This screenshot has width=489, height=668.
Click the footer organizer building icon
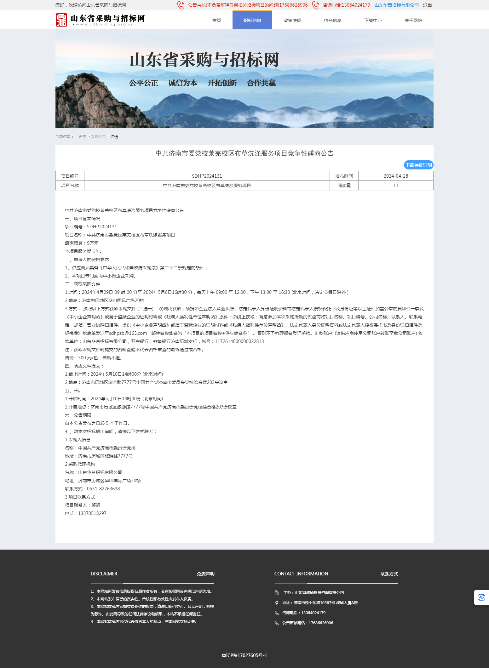click(x=277, y=593)
